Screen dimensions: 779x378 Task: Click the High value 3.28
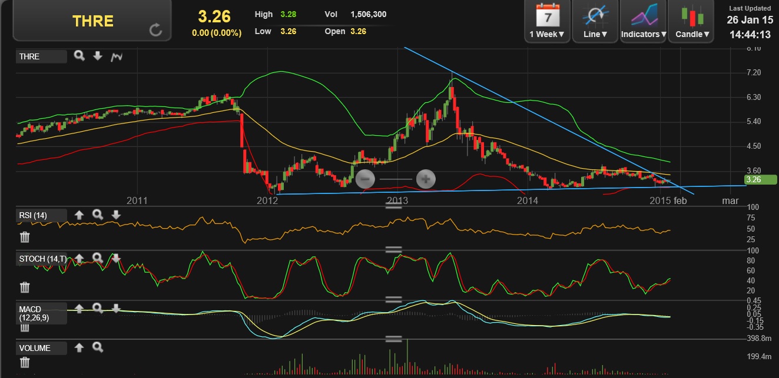[288, 14]
